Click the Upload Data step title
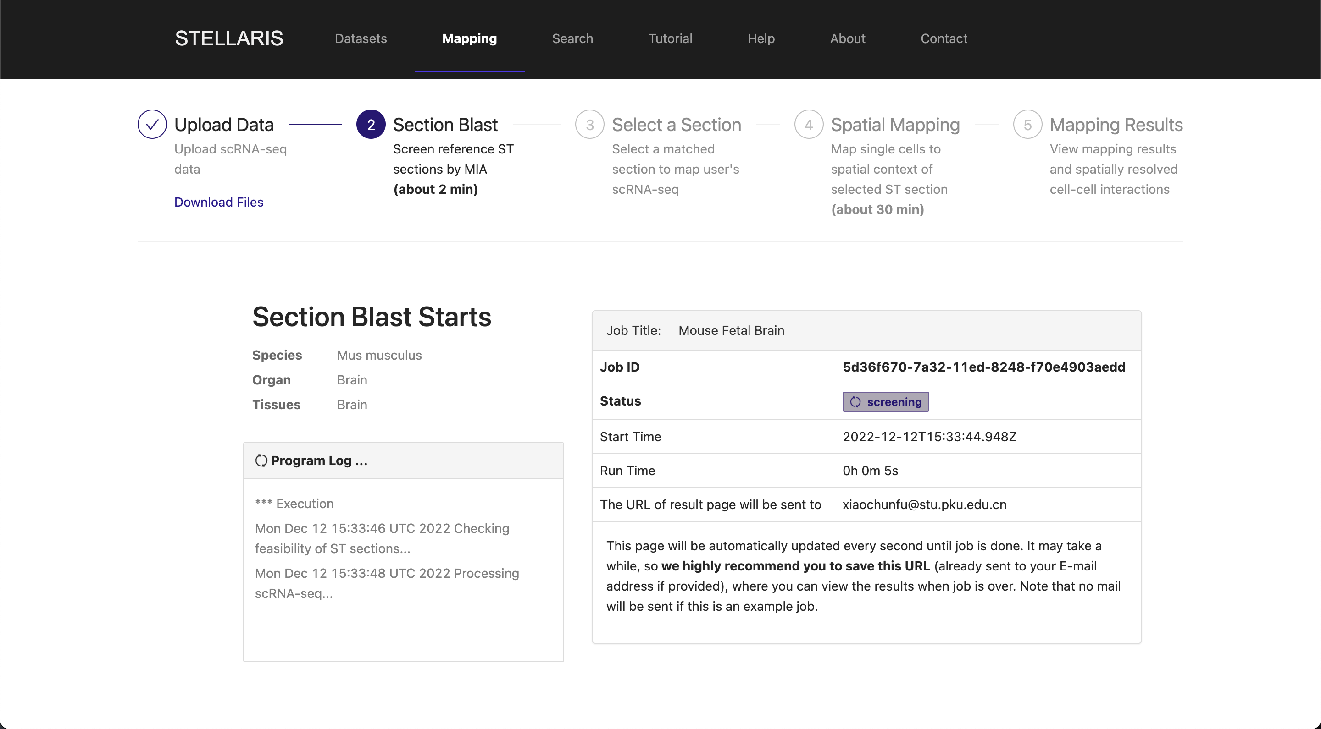 click(x=224, y=125)
